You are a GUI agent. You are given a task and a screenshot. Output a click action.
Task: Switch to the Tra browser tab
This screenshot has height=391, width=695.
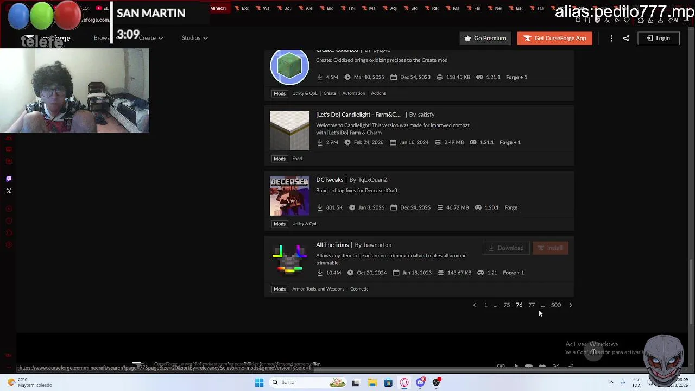pyautogui.click(x=536, y=8)
